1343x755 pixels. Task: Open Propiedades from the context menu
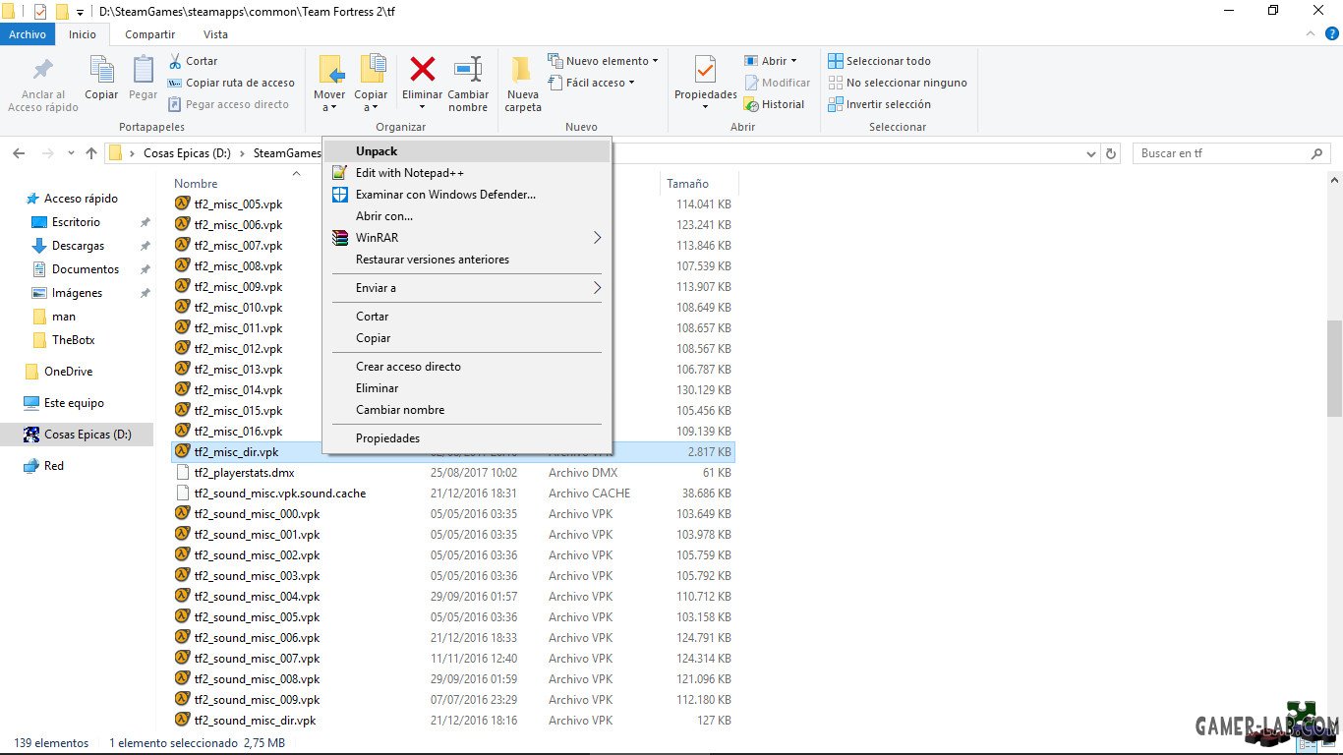[x=467, y=438]
